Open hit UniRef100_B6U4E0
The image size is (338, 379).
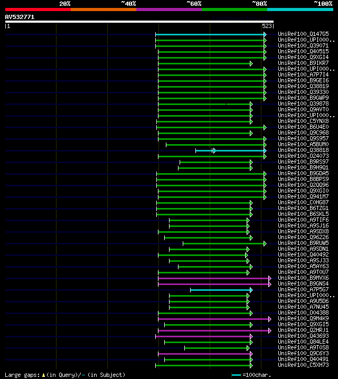(x=303, y=127)
